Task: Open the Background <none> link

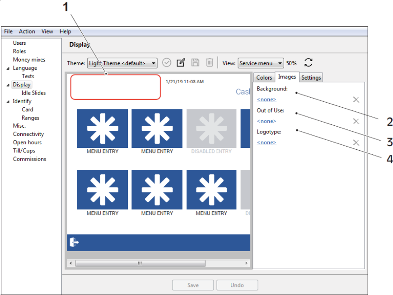Action: point(266,99)
